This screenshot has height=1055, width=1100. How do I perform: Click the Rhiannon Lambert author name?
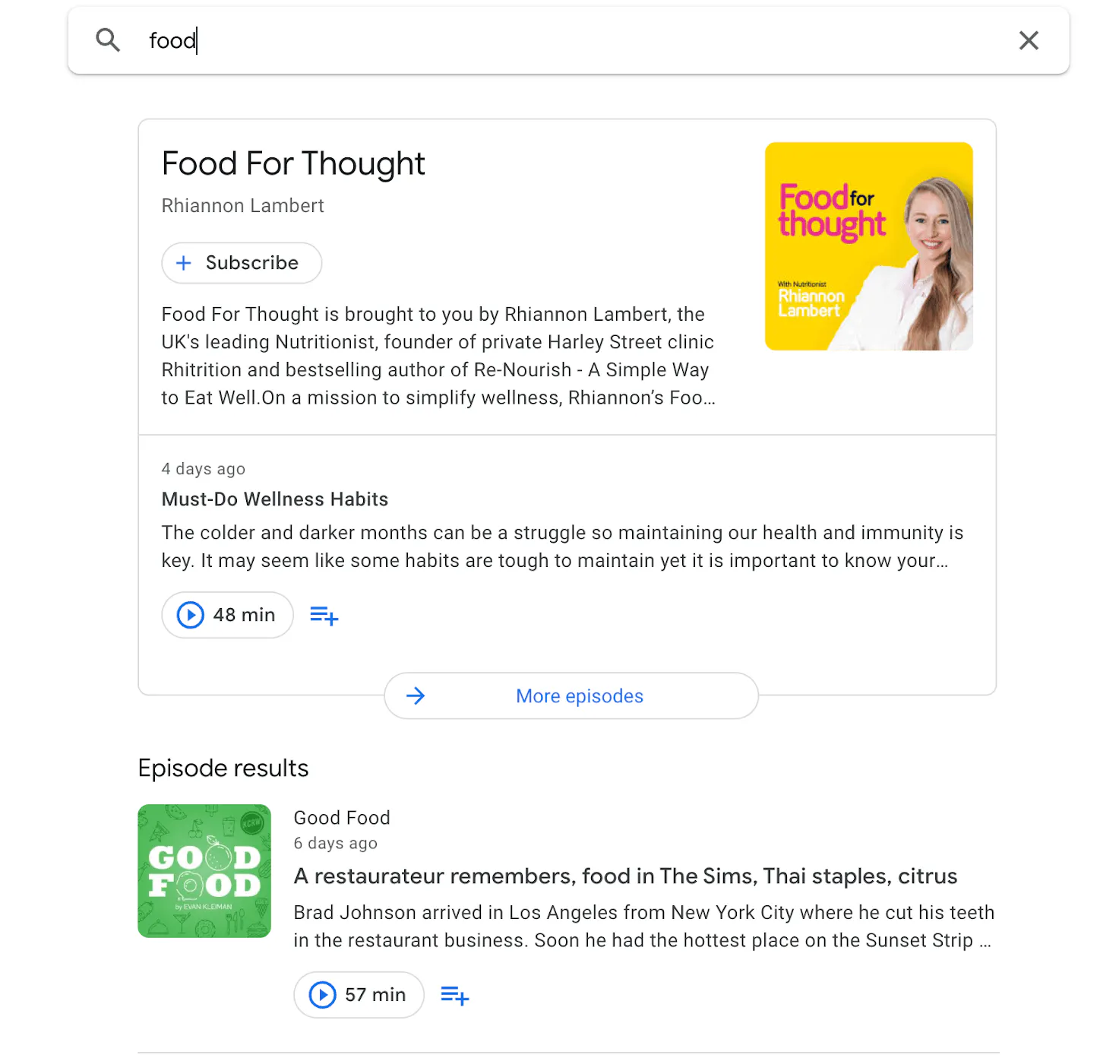(243, 206)
